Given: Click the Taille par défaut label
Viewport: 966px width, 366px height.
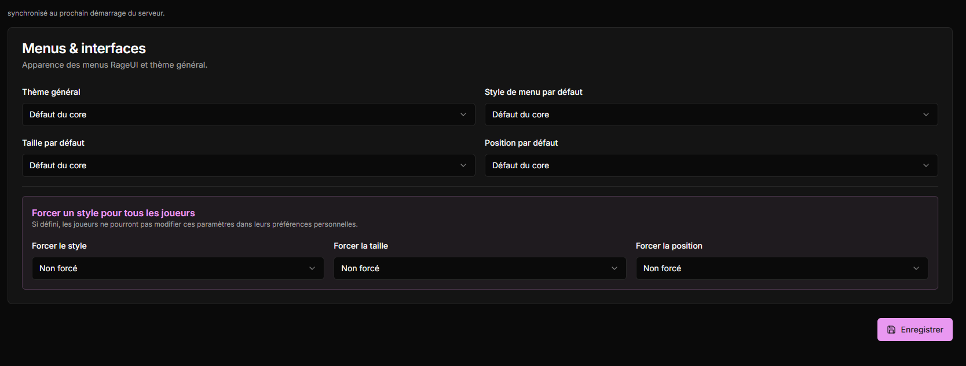Looking at the screenshot, I should 53,143.
